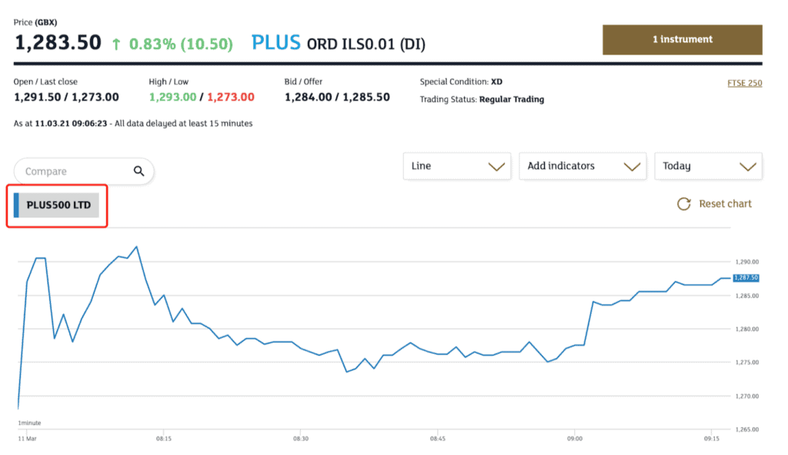
Task: Click the Trading Status: Regular Trading text
Action: click(x=482, y=99)
